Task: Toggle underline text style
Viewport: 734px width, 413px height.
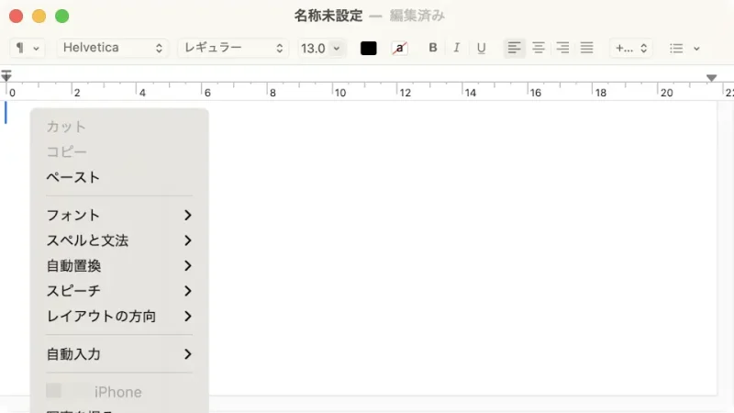Action: coord(481,48)
